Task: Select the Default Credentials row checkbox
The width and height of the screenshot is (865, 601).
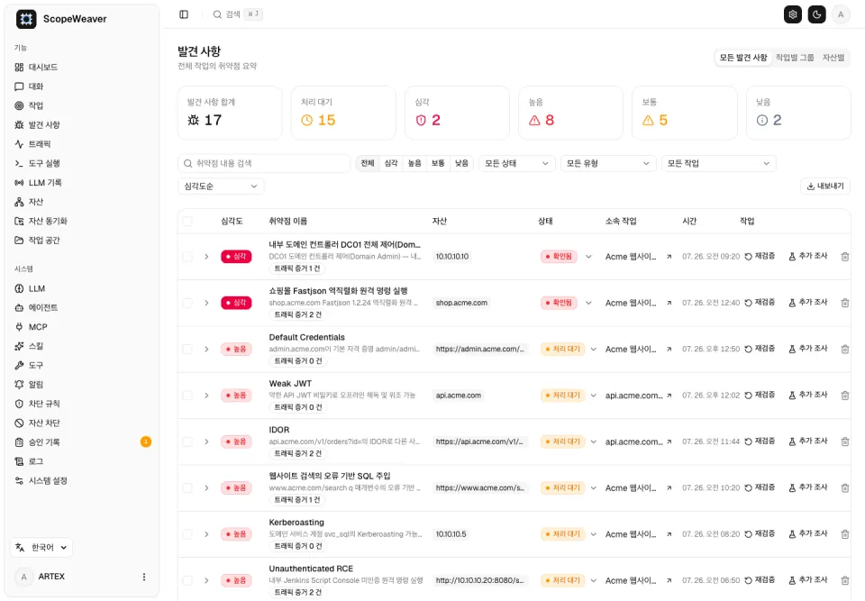Action: coord(187,350)
